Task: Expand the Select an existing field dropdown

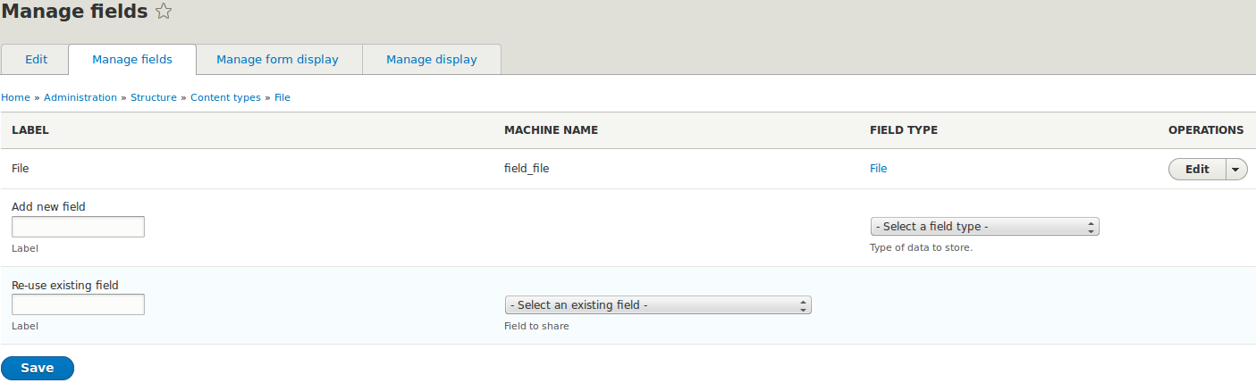Action: point(657,305)
